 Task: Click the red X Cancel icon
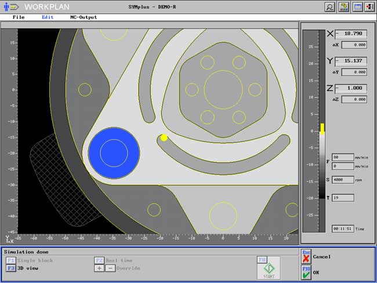pos(306,259)
